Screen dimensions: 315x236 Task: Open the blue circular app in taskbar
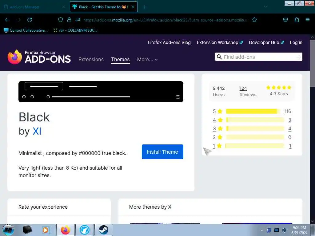point(85,230)
